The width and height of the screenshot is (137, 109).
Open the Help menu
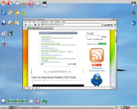[64, 22]
